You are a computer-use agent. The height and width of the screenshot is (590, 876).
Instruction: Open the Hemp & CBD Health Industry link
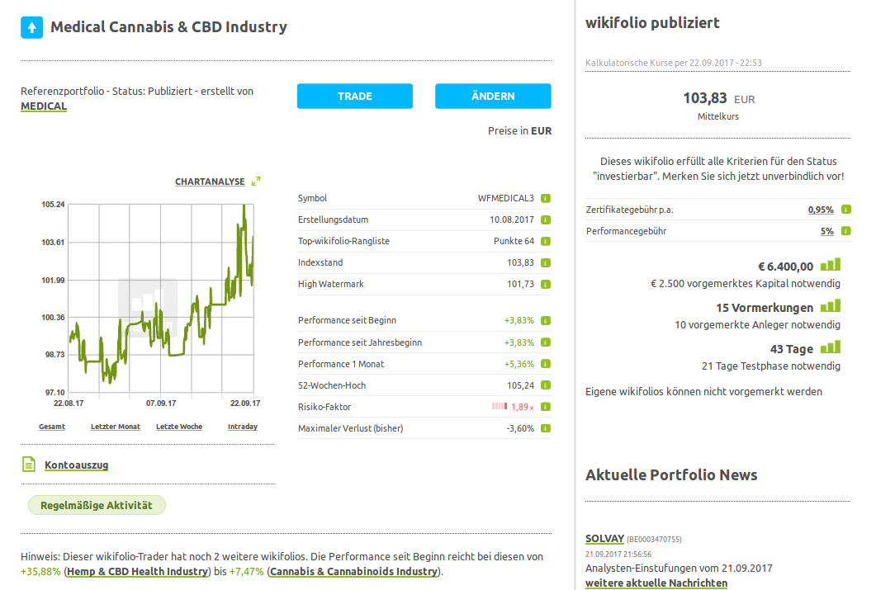pyautogui.click(x=137, y=572)
